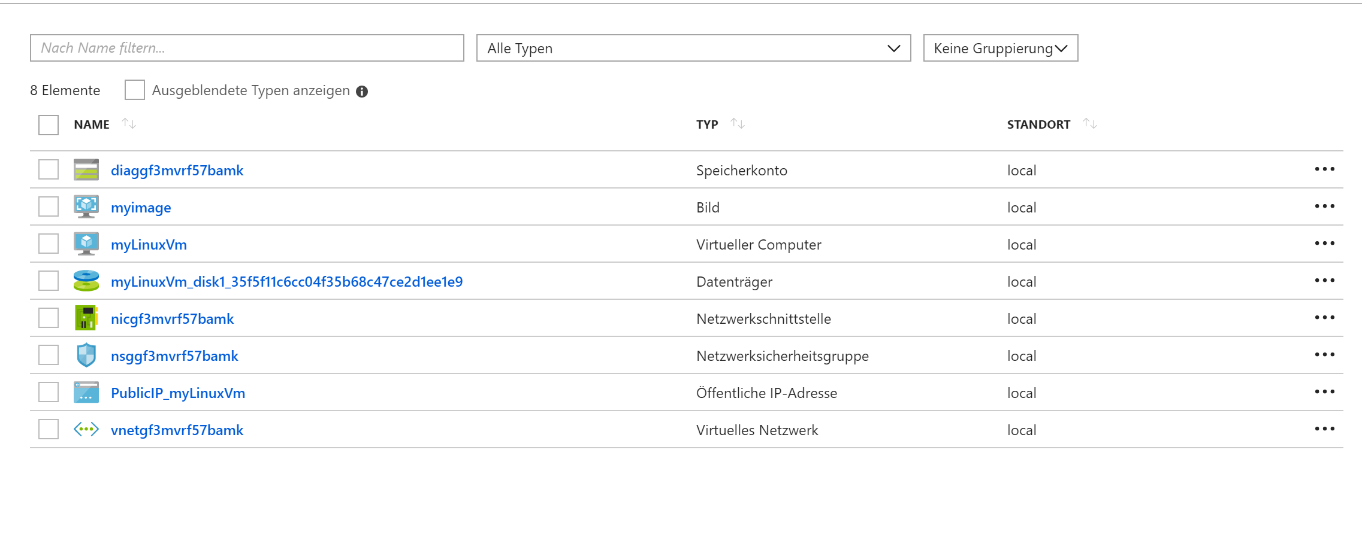The height and width of the screenshot is (547, 1362).
Task: Open more options for myLinuxVm row
Action: [1324, 244]
